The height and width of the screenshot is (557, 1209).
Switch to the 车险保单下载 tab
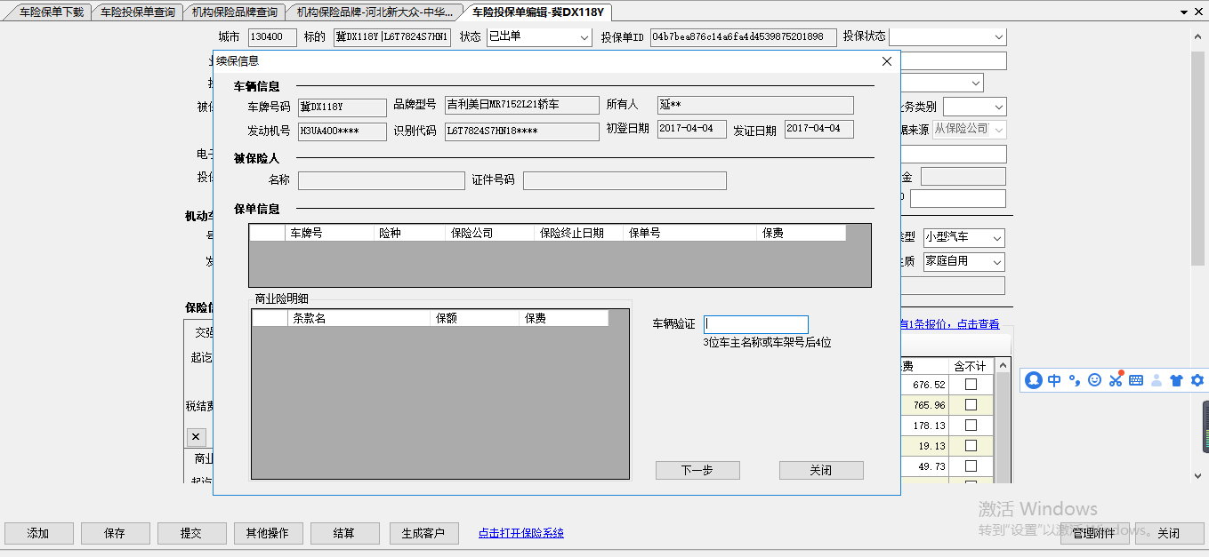pyautogui.click(x=52, y=12)
